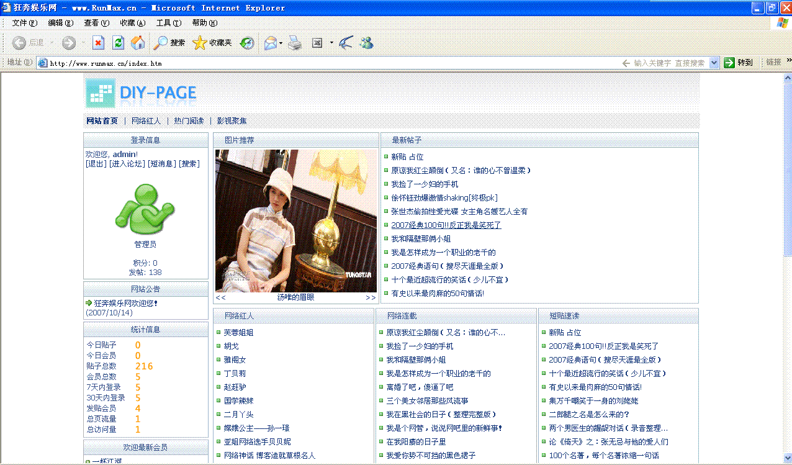
Task: Open the 工具 (Tools) menu
Action: [168, 23]
